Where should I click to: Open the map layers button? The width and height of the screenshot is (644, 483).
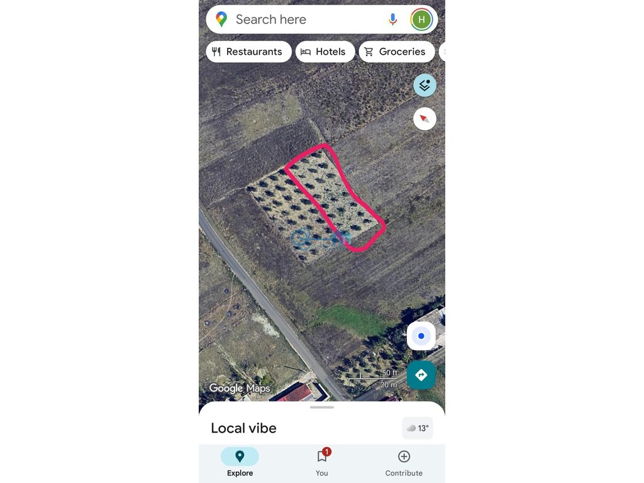tap(425, 86)
